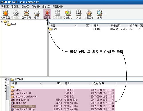Click the 업로드 upload icon

[x=47, y=14]
